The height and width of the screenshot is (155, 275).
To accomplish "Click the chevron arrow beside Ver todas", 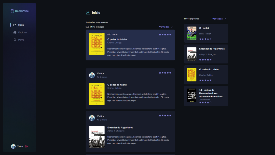I will coord(172,27).
